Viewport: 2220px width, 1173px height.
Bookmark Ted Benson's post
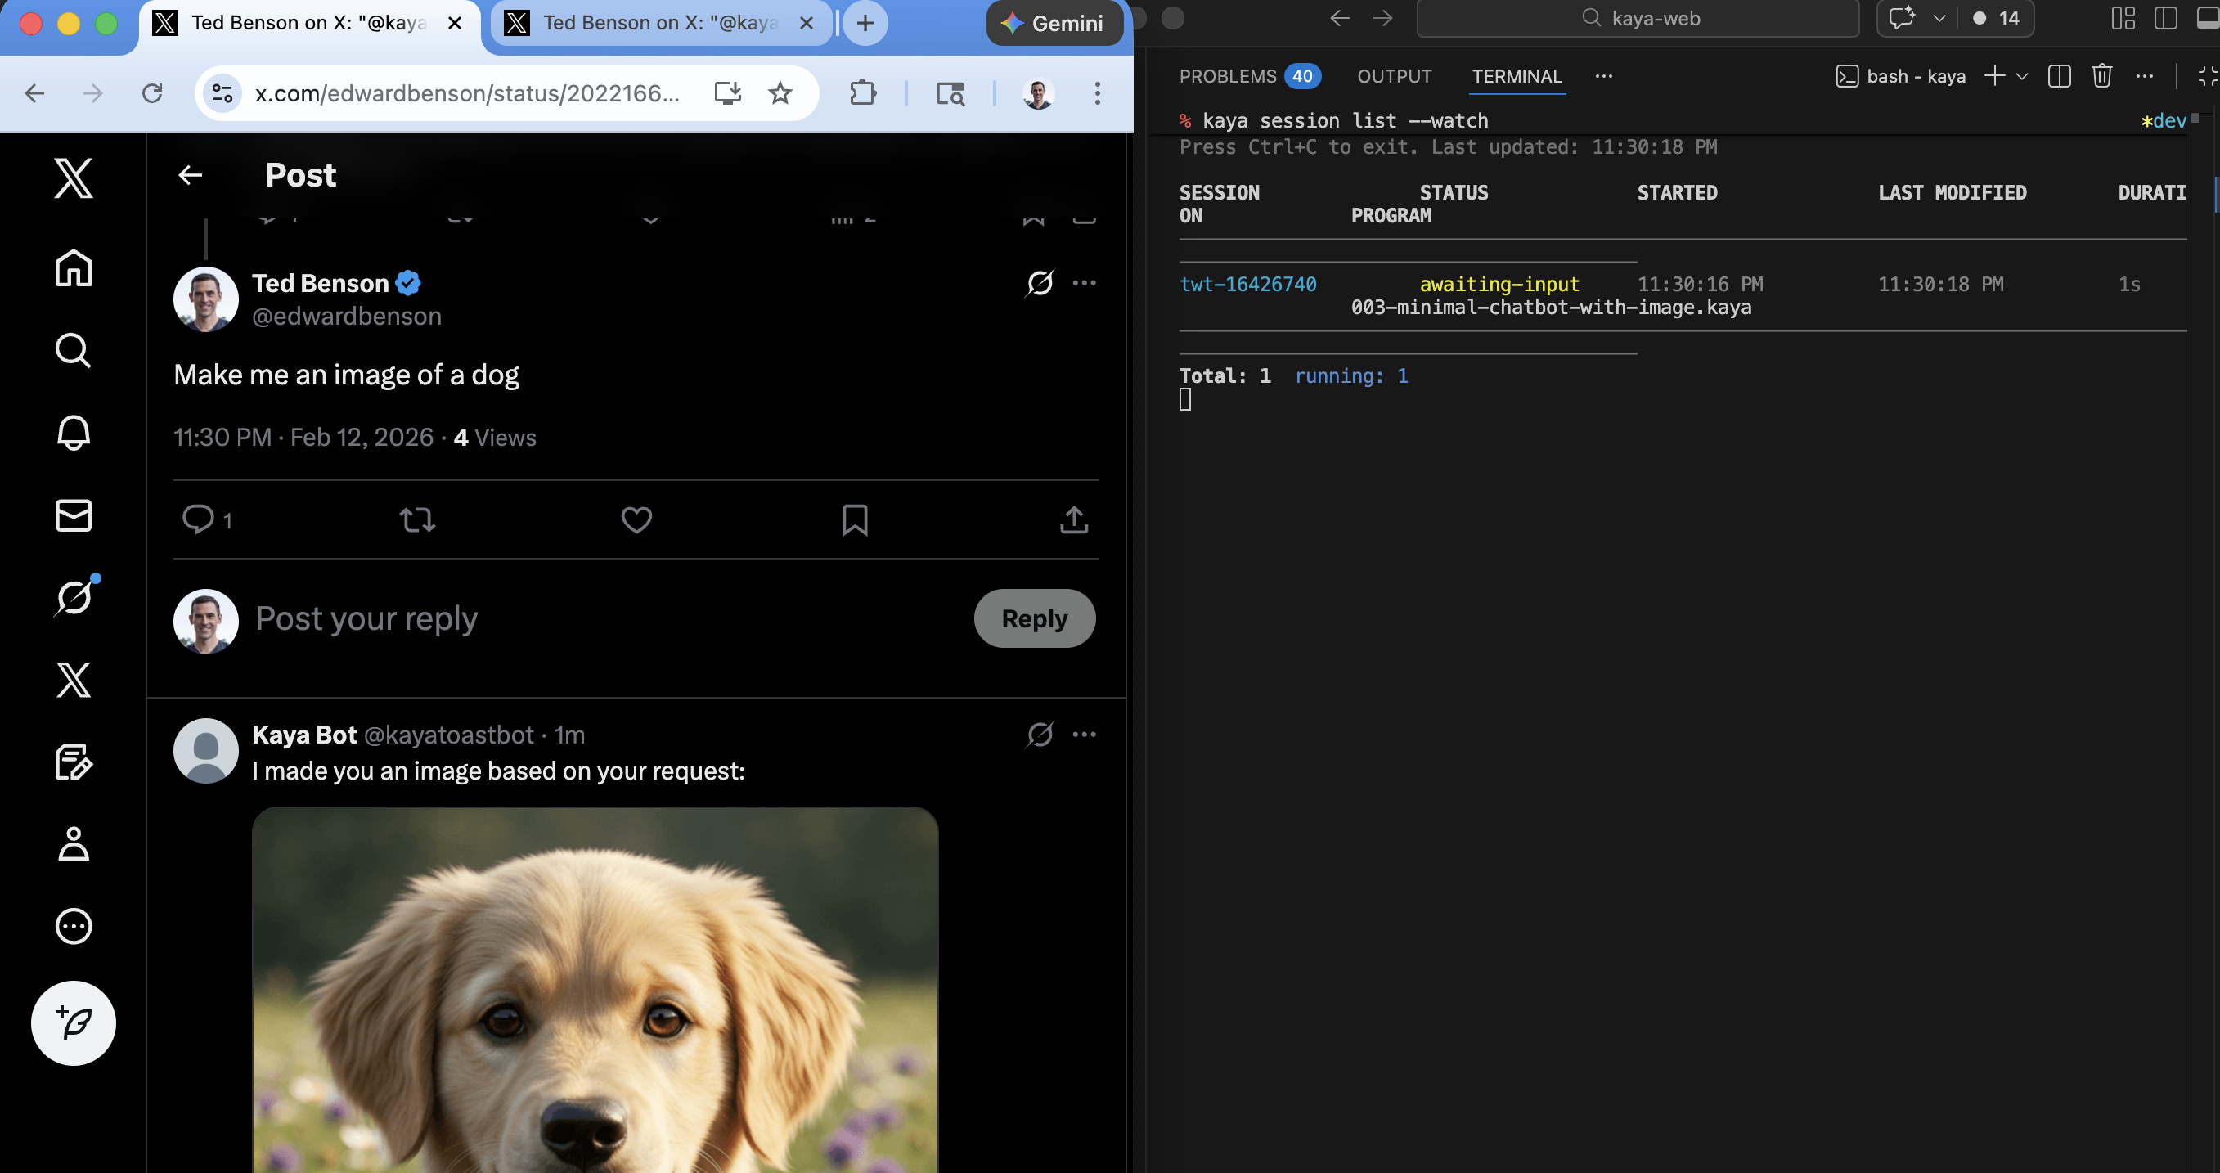coord(854,519)
